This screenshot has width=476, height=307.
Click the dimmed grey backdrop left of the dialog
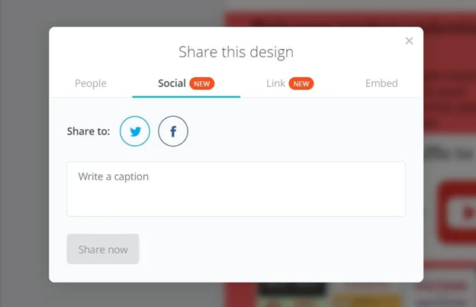(24, 153)
